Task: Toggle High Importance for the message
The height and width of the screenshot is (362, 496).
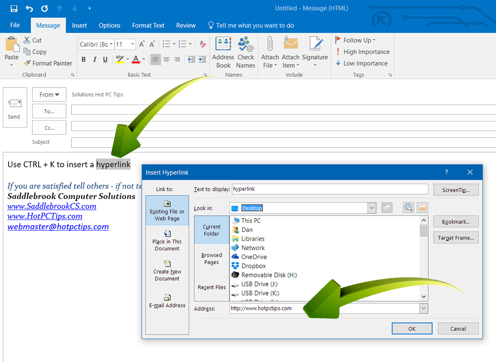Action: click(362, 52)
